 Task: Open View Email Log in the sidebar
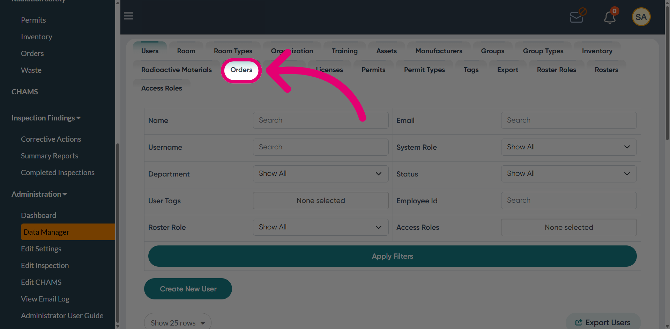coord(45,299)
